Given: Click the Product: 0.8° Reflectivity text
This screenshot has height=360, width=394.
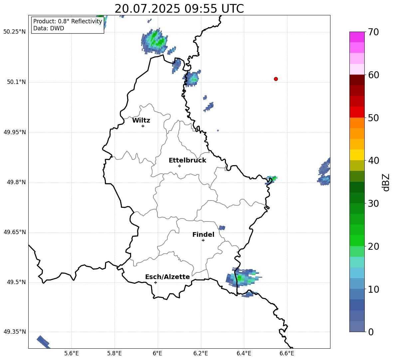Looking at the screenshot, I should (68, 21).
